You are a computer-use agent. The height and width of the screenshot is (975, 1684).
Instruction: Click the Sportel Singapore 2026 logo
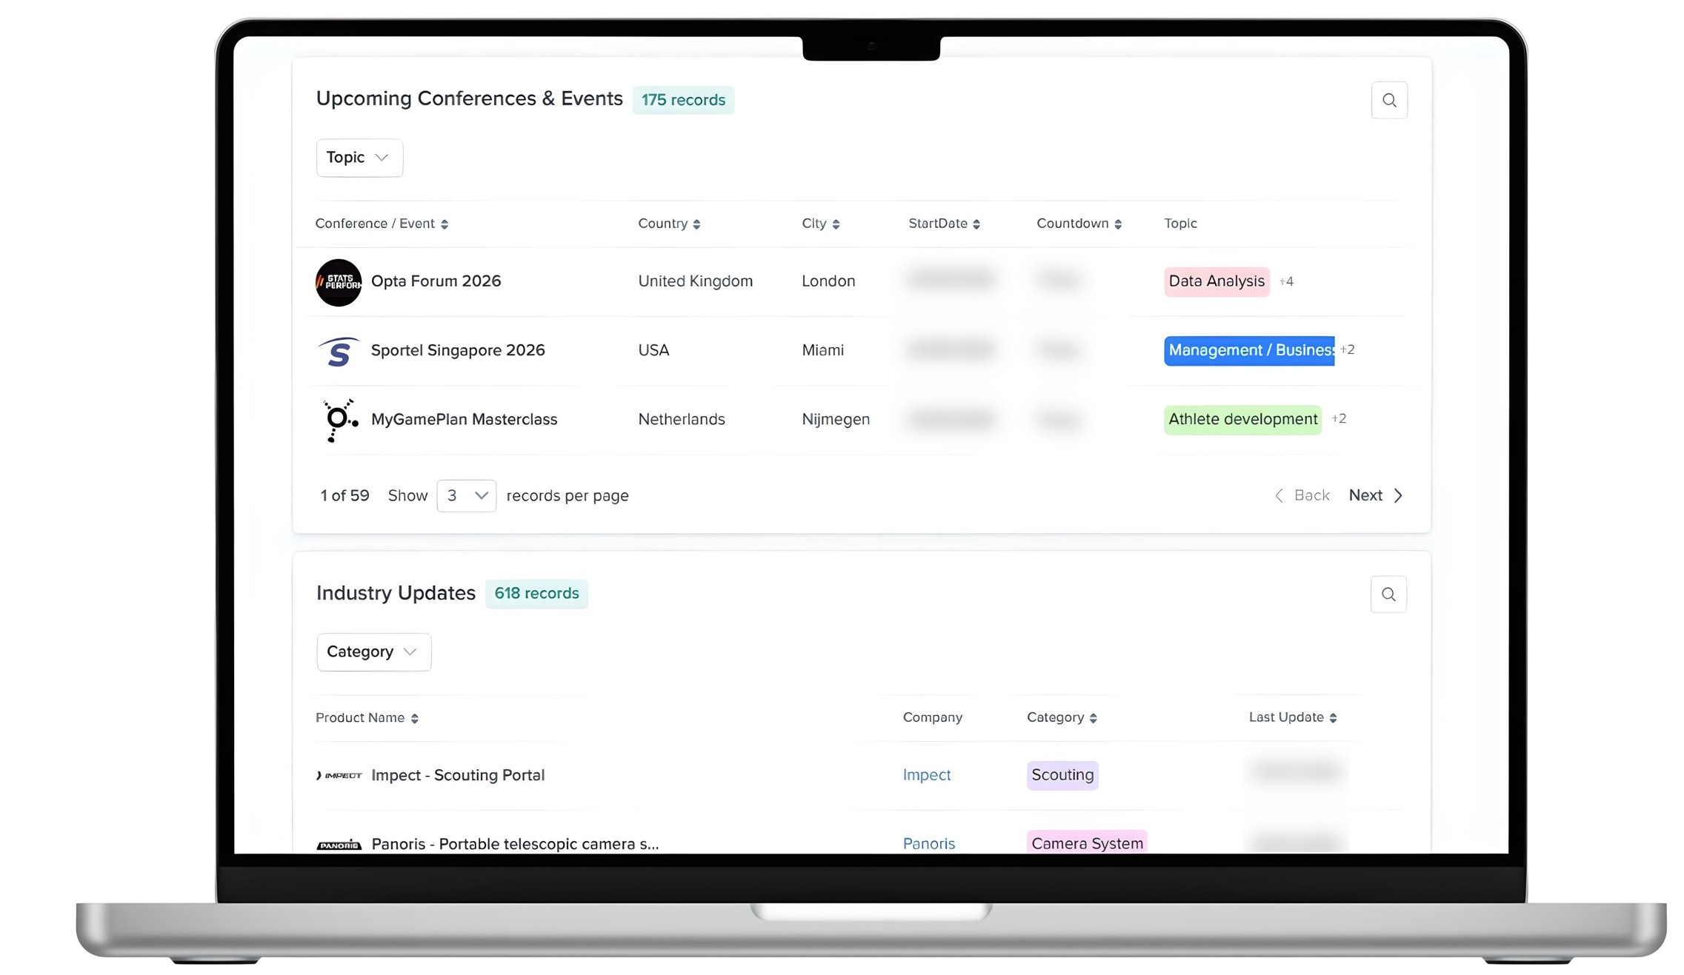(x=339, y=351)
